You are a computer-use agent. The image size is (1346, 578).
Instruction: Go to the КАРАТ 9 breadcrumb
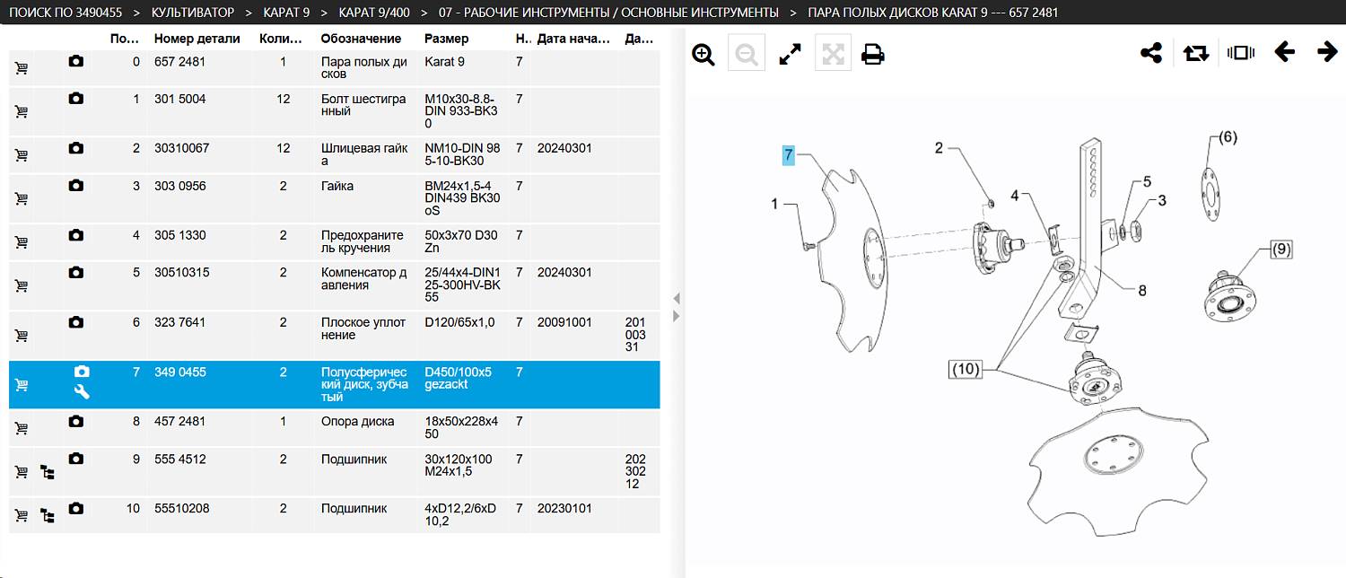[286, 13]
